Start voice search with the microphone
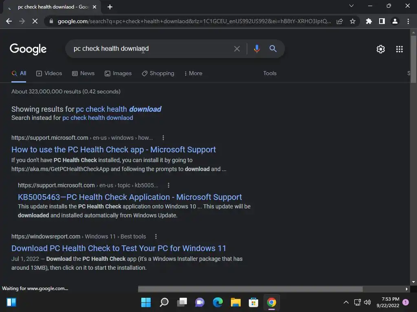The height and width of the screenshot is (312, 417). 257,49
